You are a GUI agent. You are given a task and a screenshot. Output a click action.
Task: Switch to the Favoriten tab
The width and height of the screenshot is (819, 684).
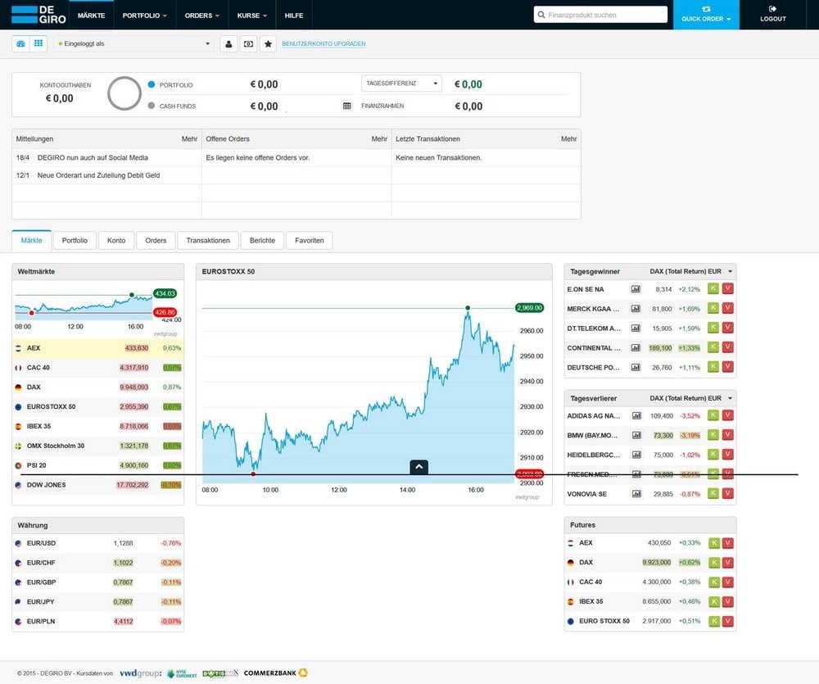(x=310, y=240)
